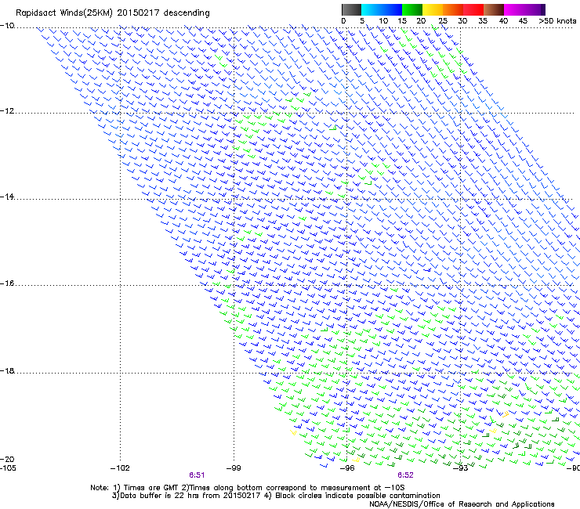
Task: Select the purple "6:52" time label
Action: point(405,475)
